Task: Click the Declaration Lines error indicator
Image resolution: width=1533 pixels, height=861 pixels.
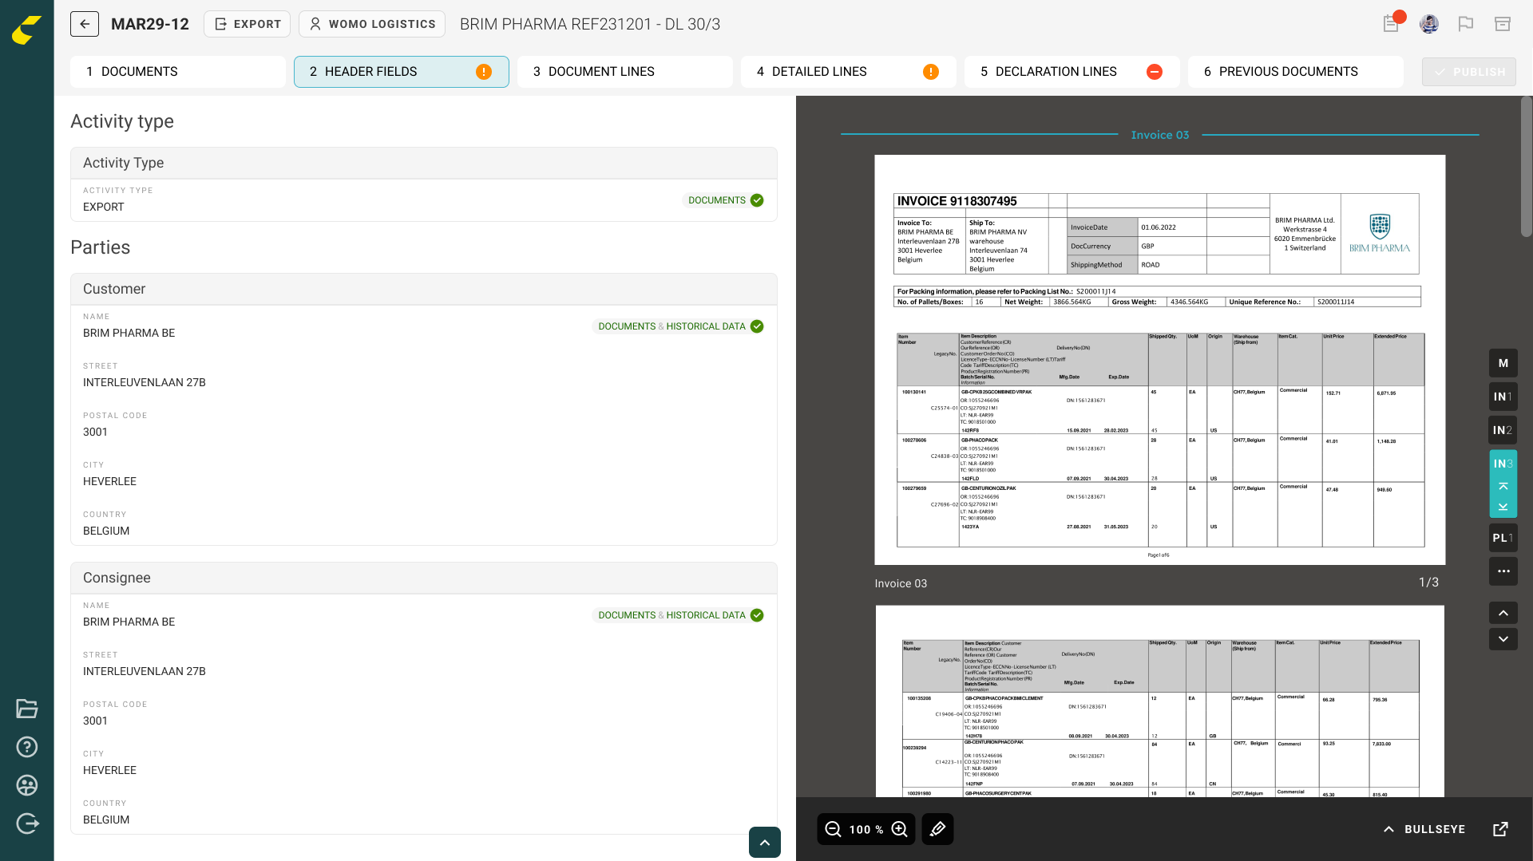Action: tap(1155, 72)
